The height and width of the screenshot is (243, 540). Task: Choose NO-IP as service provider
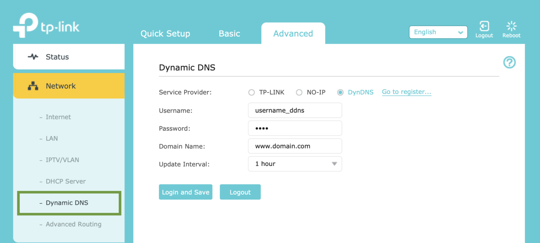click(x=299, y=92)
